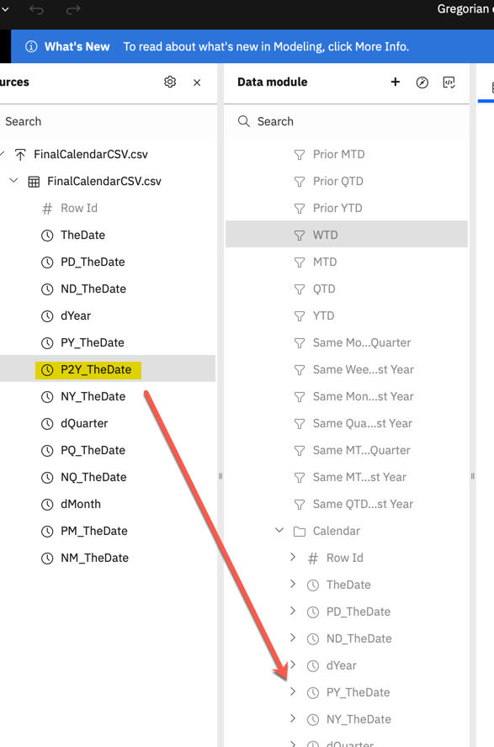Open the compass icon in Data module

(x=422, y=82)
